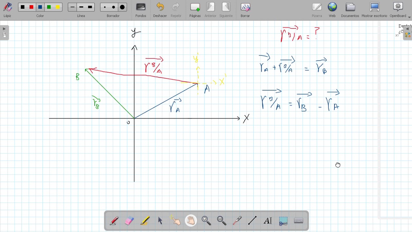This screenshot has width=412, height=232.
Task: Choose the blue pen color
Action: [40, 7]
